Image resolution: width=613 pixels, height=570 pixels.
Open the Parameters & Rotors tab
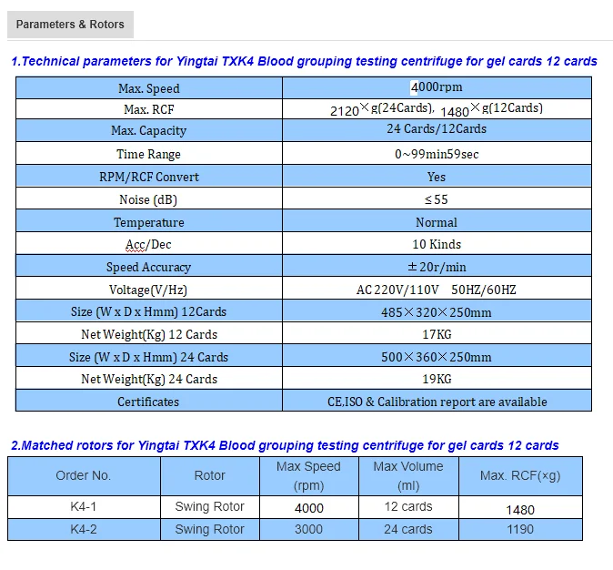point(70,25)
